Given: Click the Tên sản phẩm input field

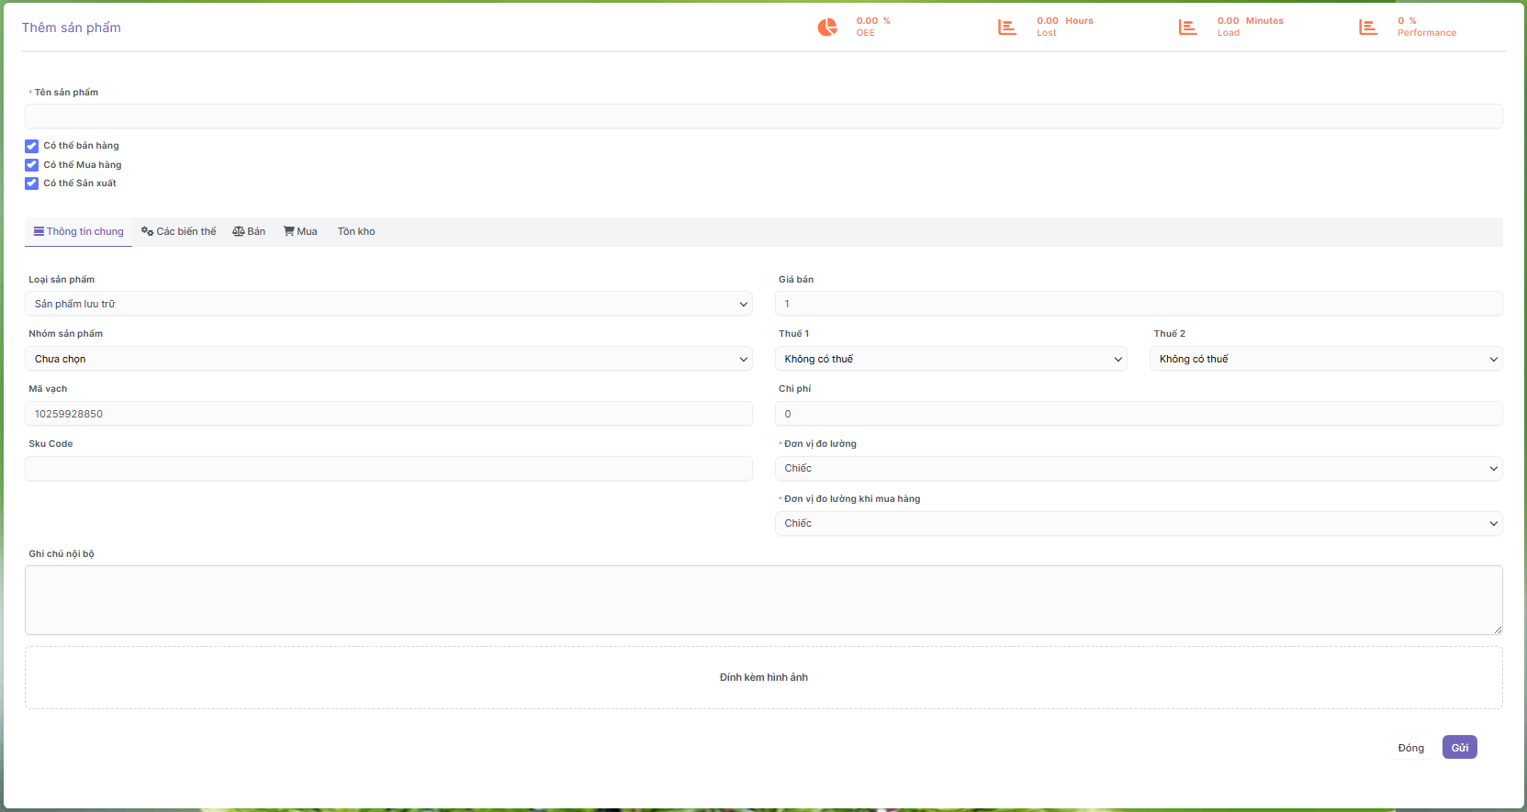Looking at the screenshot, I should [763, 117].
